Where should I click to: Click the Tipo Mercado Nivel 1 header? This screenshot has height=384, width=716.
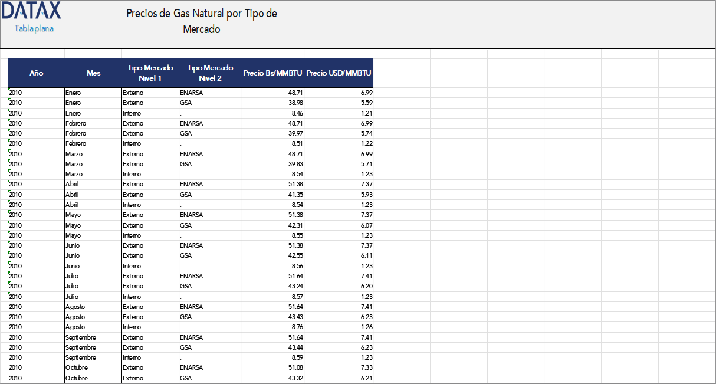[x=150, y=73]
